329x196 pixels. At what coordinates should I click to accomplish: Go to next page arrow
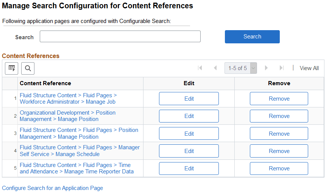266,68
